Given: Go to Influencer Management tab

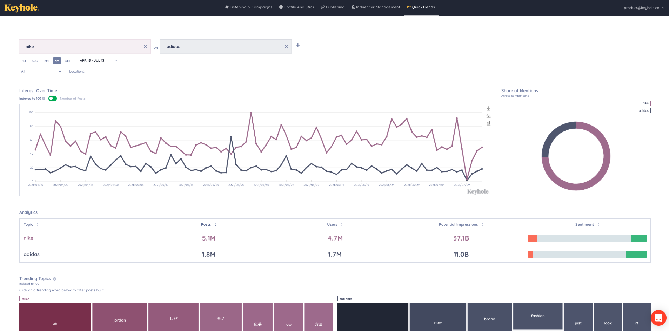Looking at the screenshot, I should [376, 7].
